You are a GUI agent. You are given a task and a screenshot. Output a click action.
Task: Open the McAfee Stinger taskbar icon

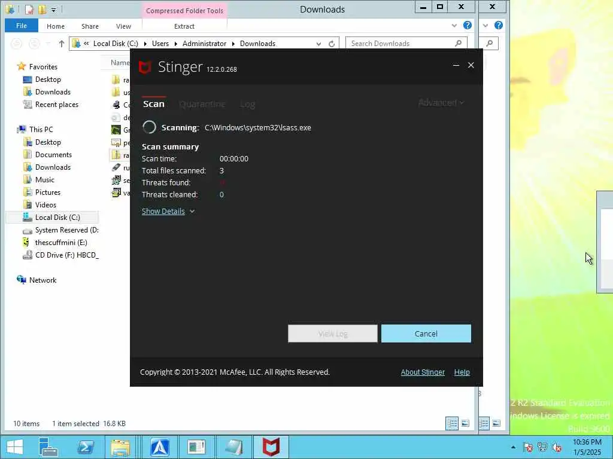point(271,447)
